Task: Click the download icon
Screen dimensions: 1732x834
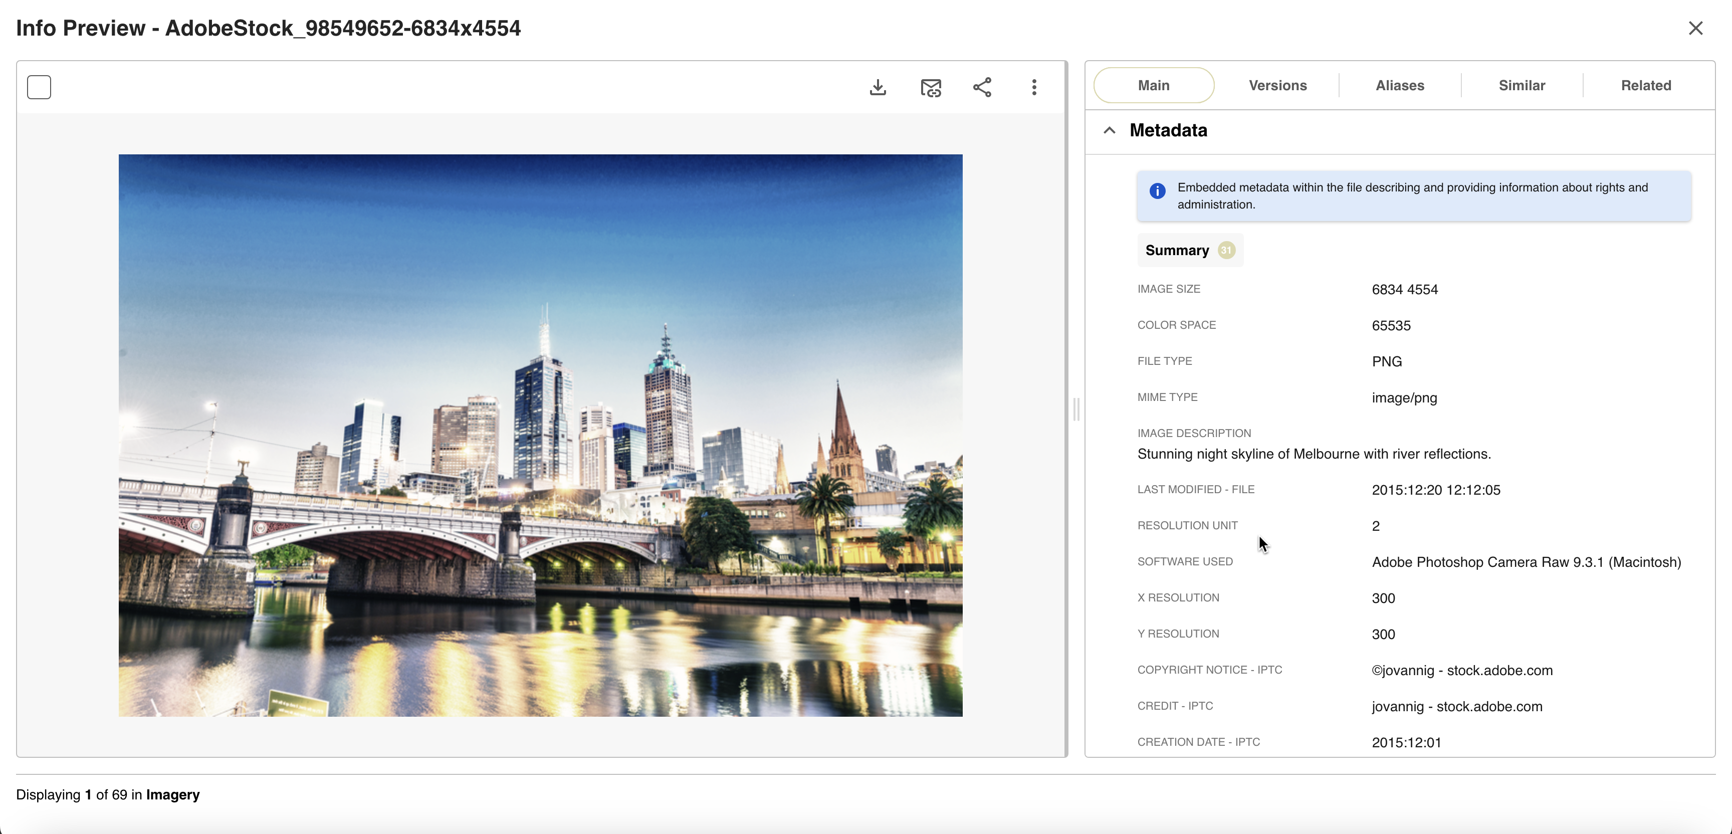Action: click(x=878, y=87)
